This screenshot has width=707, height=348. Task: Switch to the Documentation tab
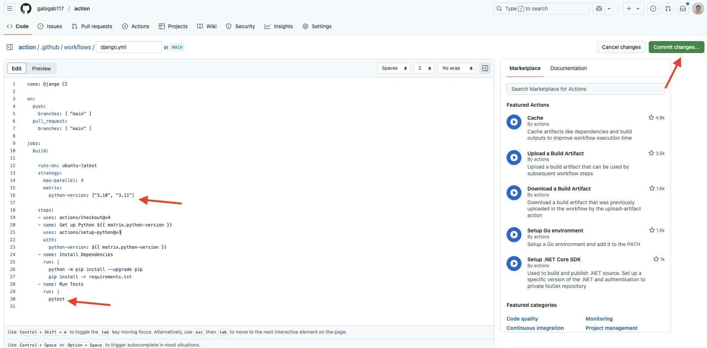[x=569, y=68]
